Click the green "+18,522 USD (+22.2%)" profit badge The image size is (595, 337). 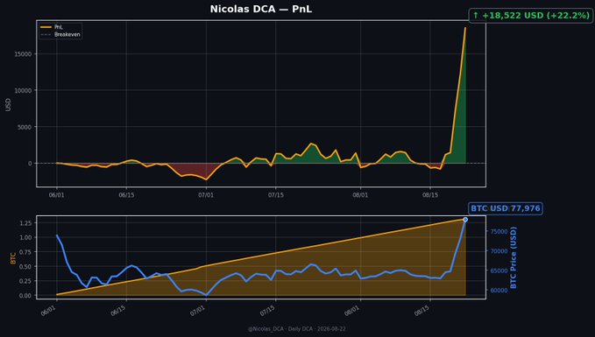(x=530, y=16)
